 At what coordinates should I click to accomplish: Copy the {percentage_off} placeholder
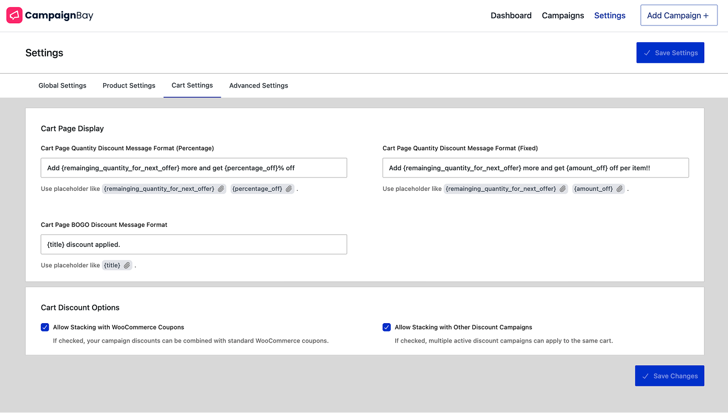[x=289, y=188]
